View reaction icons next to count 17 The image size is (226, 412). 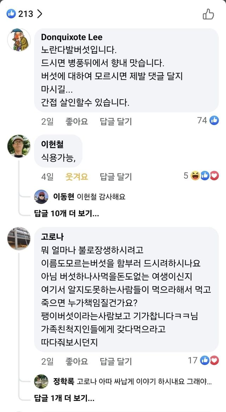click(x=209, y=360)
